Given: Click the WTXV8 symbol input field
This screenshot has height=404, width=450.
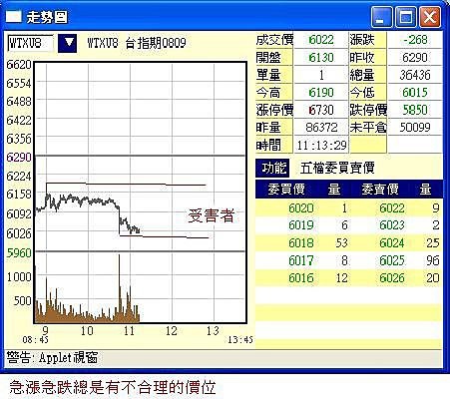Looking at the screenshot, I should pos(30,43).
